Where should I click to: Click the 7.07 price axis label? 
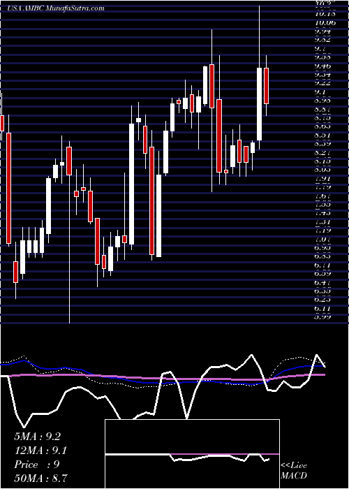322,239
